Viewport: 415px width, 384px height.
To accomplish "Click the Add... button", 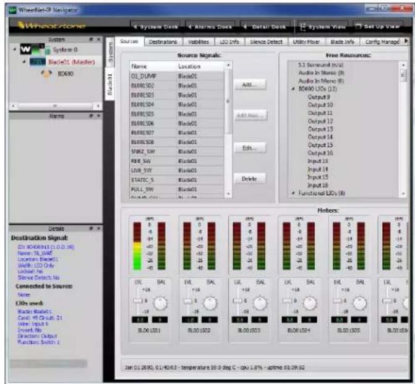I will coord(250,84).
